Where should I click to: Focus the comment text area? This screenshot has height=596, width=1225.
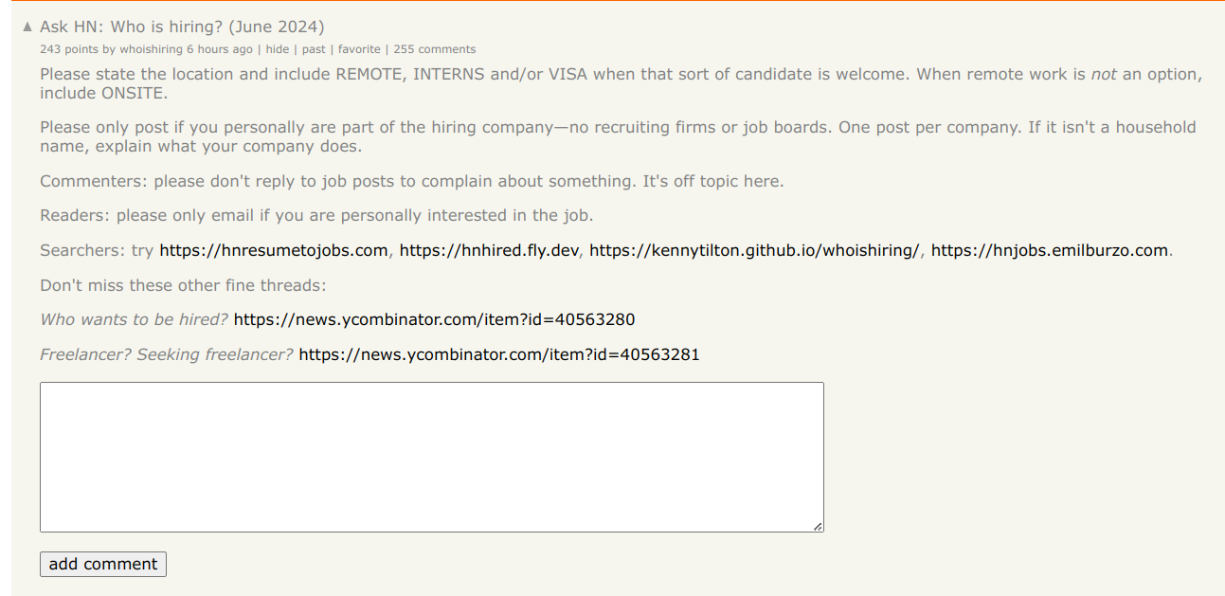point(432,457)
